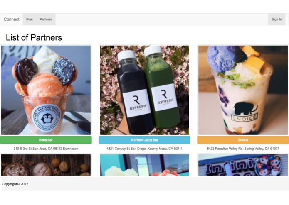Click the List of Partners heading
289x205 pixels.
tap(34, 37)
